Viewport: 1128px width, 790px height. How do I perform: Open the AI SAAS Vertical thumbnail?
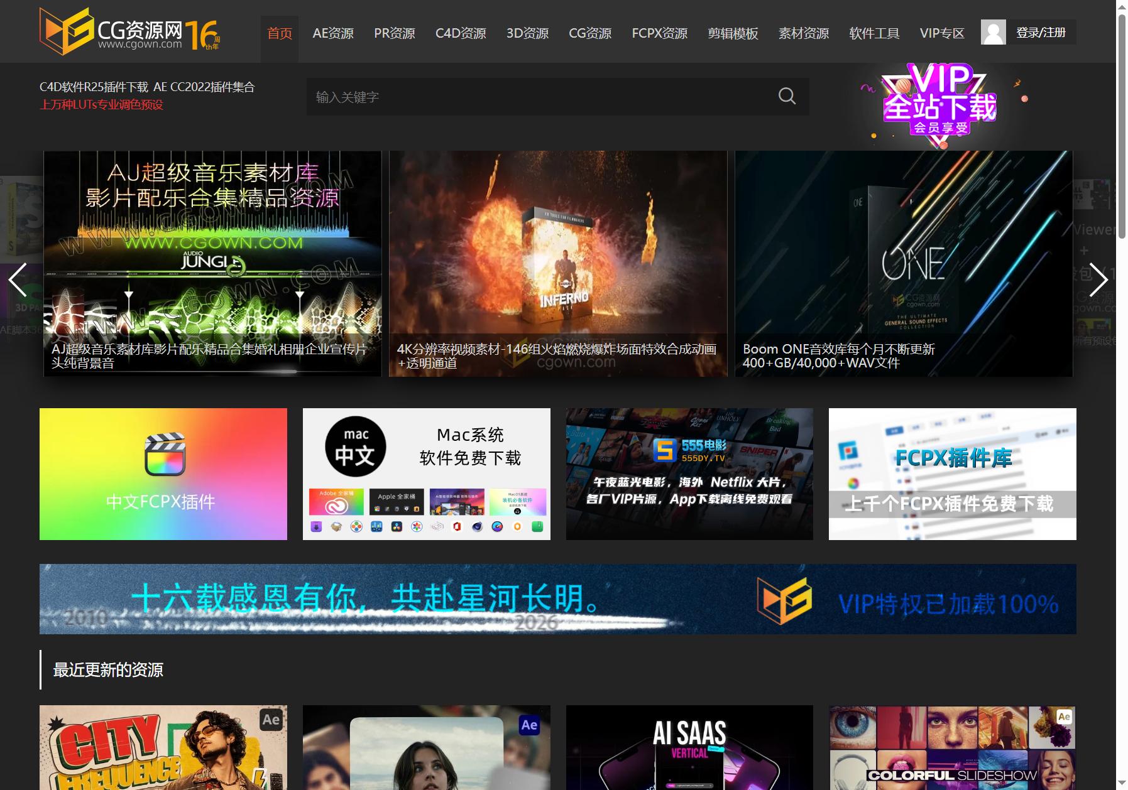click(x=689, y=747)
